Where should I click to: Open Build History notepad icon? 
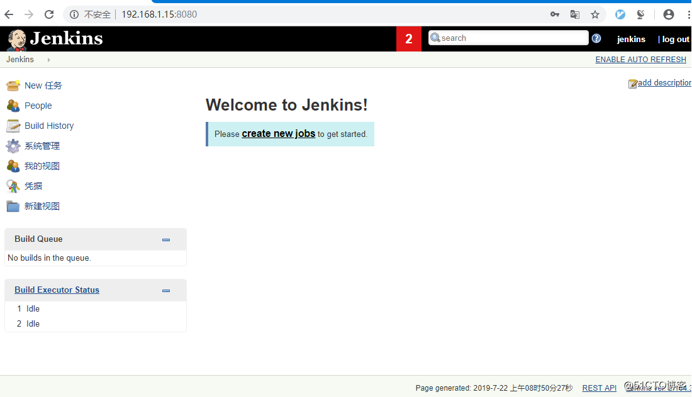pos(13,126)
